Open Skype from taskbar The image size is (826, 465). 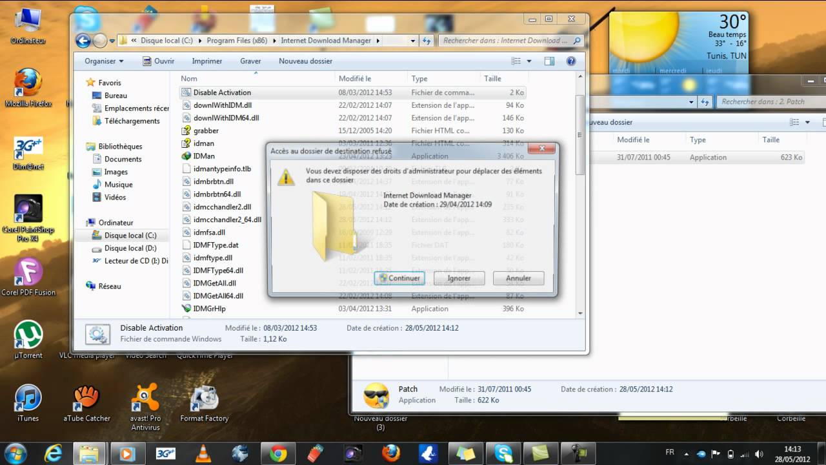pyautogui.click(x=503, y=453)
